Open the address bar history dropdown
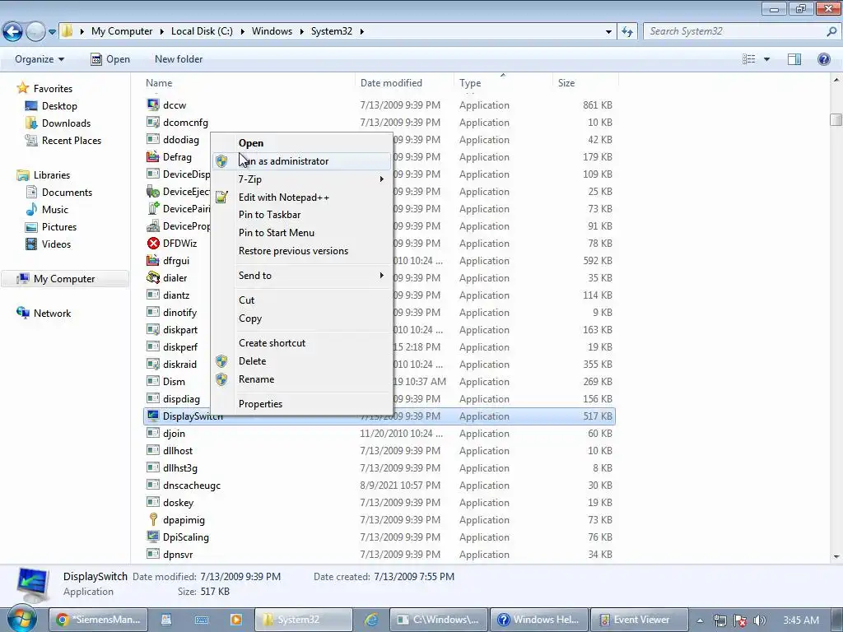Image resolution: width=843 pixels, height=632 pixels. pos(608,32)
